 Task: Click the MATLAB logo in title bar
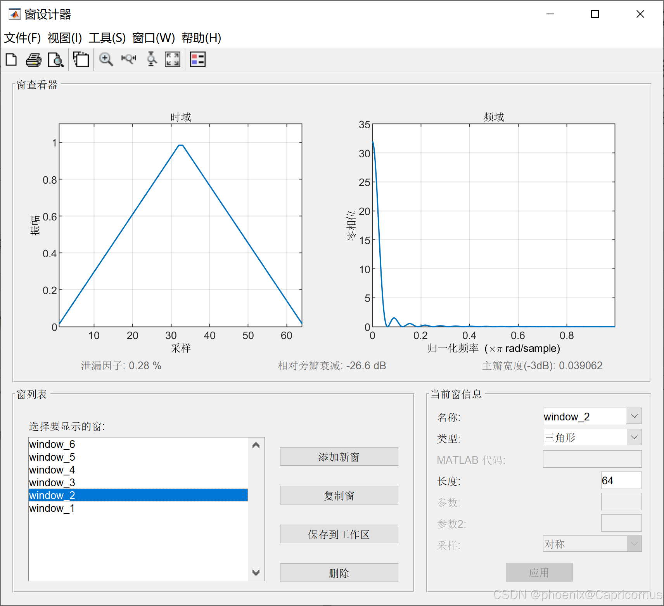click(14, 14)
